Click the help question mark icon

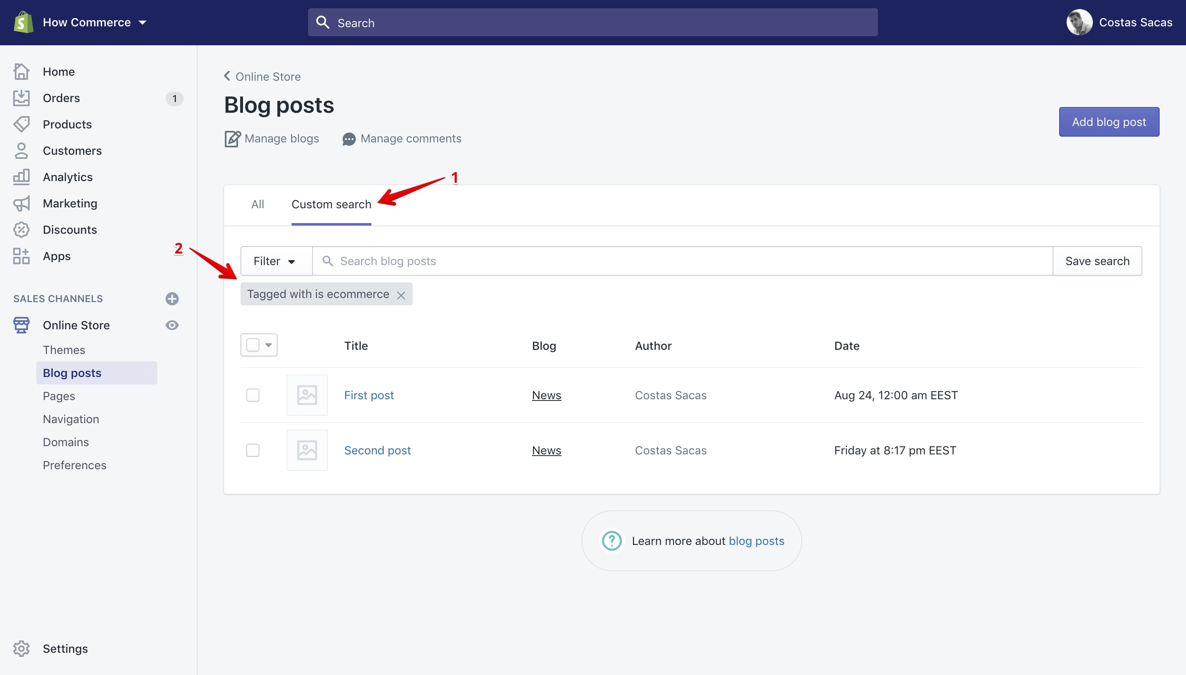coord(611,541)
